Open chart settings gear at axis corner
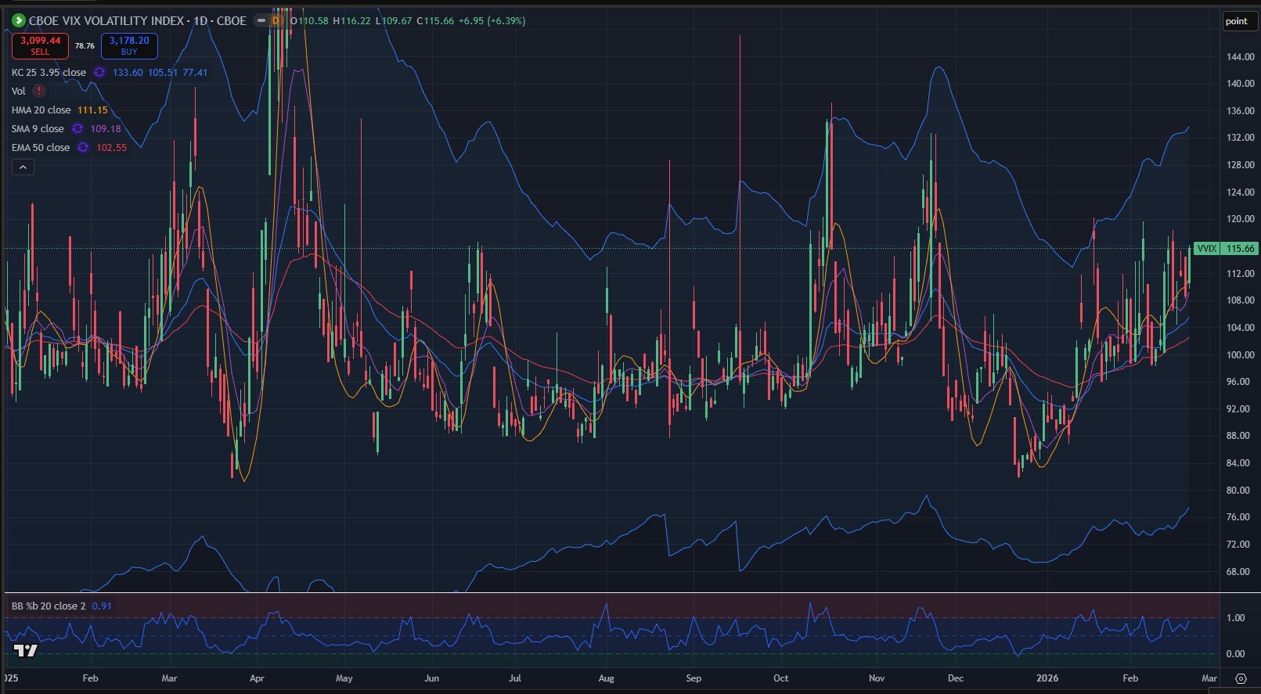Viewport: 1261px width, 694px height. click(1241, 678)
